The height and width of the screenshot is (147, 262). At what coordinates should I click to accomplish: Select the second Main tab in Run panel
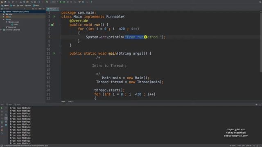pyautogui.click(x=17, y=105)
